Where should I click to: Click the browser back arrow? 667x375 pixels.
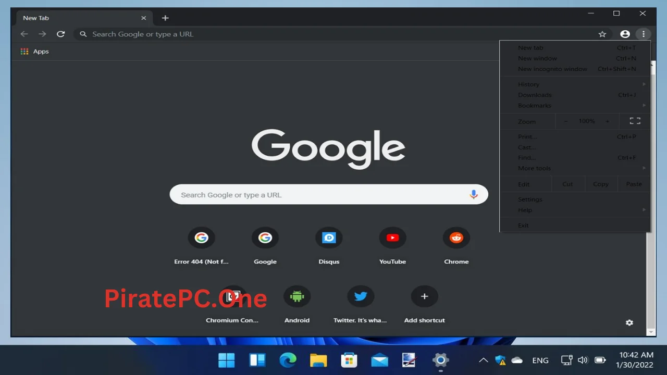(x=24, y=34)
